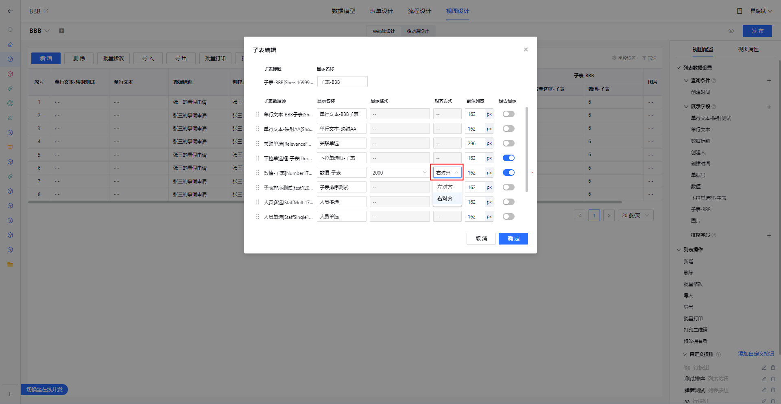Click help icon beside 自定义按钮
Viewport: 781px width, 404px height.
(x=718, y=354)
